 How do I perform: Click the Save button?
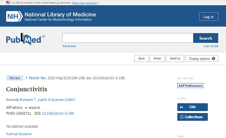point(141,59)
